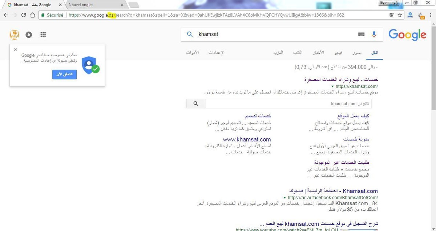Viewport: 436px width, 231px height.
Task: Expand the dropdown arrow next to https://khamsat.com/
Action: 332,86
